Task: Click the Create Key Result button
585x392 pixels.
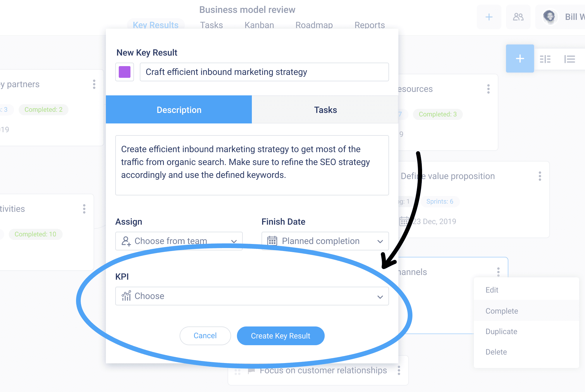Action: coord(281,336)
